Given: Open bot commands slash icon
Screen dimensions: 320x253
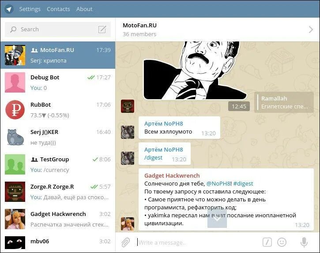Looking at the screenshot, I should (x=267, y=242).
